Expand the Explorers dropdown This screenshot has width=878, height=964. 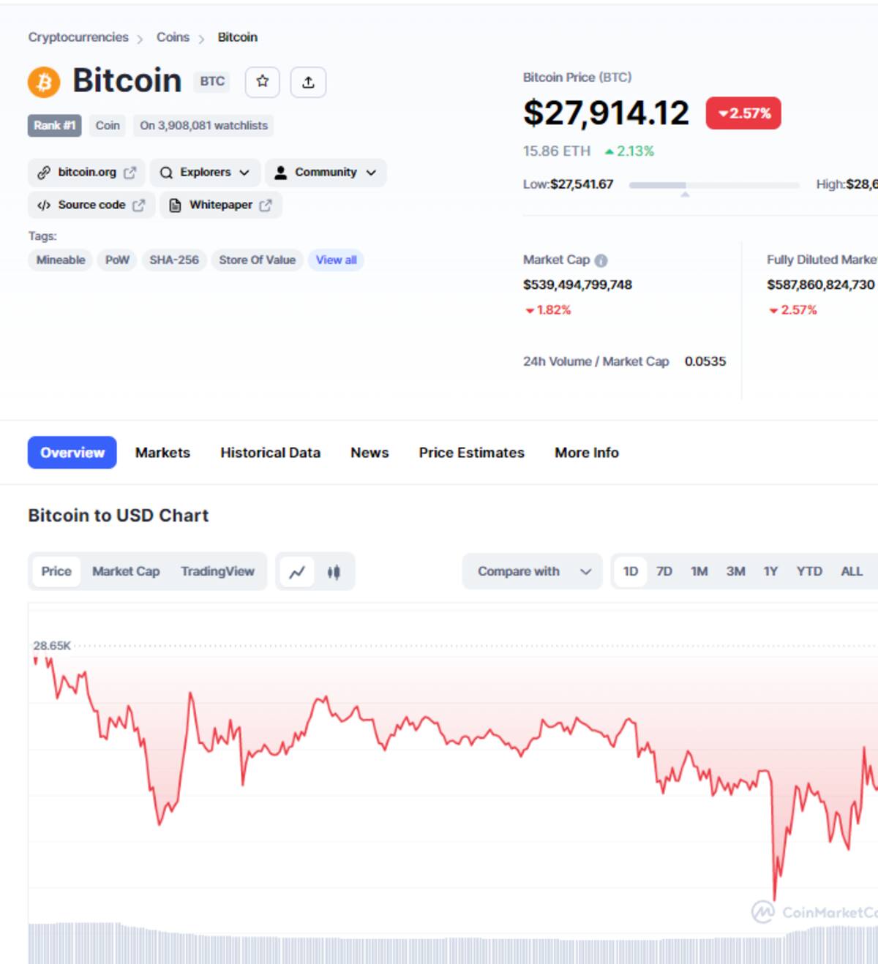[x=205, y=173]
